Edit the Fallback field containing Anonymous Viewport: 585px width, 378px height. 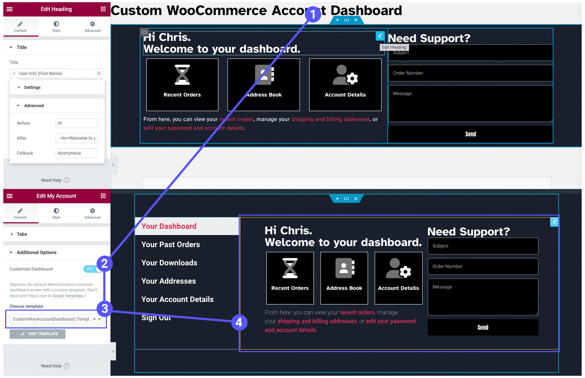pyautogui.click(x=76, y=153)
